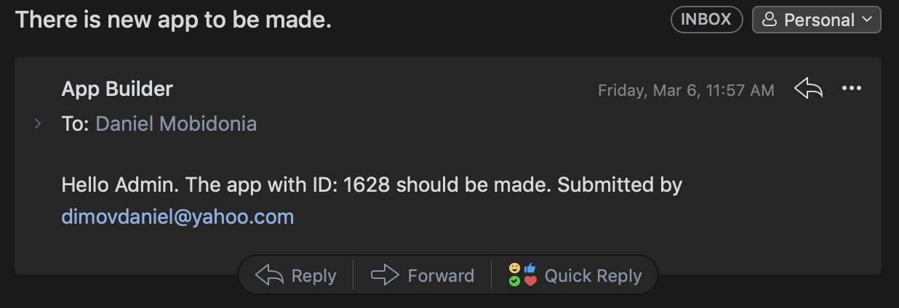Open the dimovdaniel@yahoo.com email link

pos(177,216)
